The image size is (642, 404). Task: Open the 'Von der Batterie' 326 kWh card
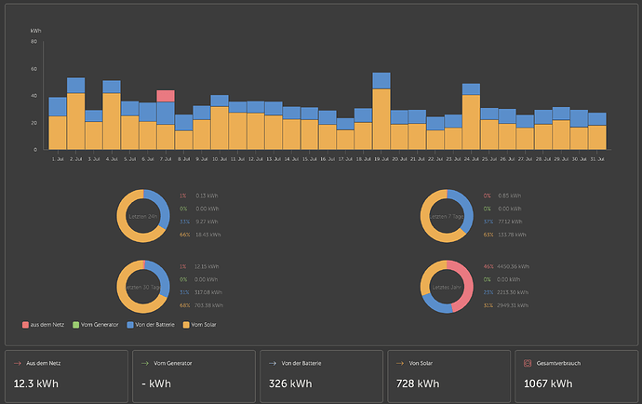[321, 376]
